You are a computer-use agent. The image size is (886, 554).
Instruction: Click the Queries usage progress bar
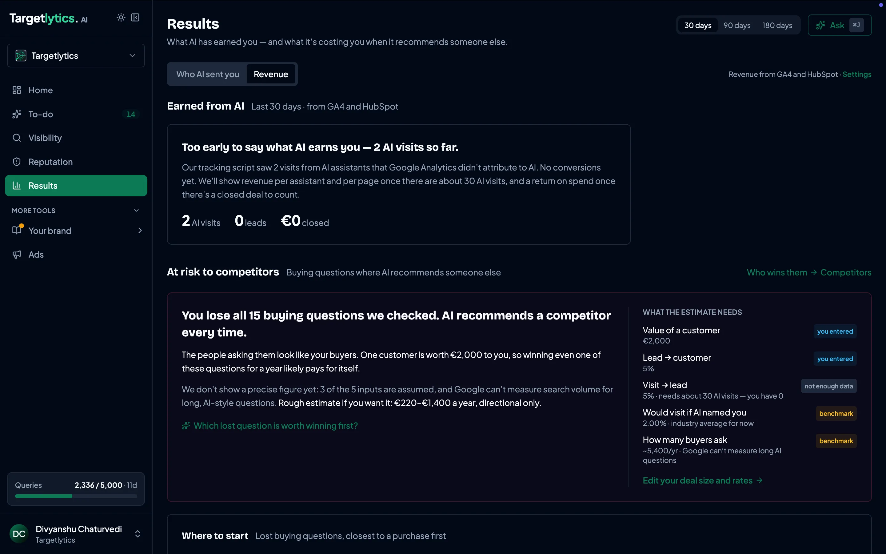(76, 496)
